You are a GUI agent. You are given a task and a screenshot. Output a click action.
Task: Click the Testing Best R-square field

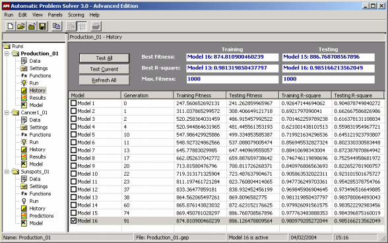(329, 68)
